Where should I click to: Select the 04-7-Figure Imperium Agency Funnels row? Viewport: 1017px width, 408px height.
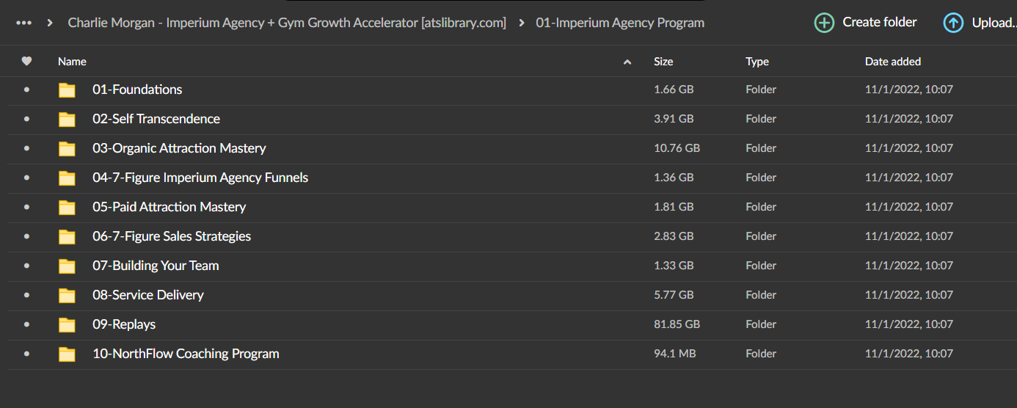pos(508,178)
